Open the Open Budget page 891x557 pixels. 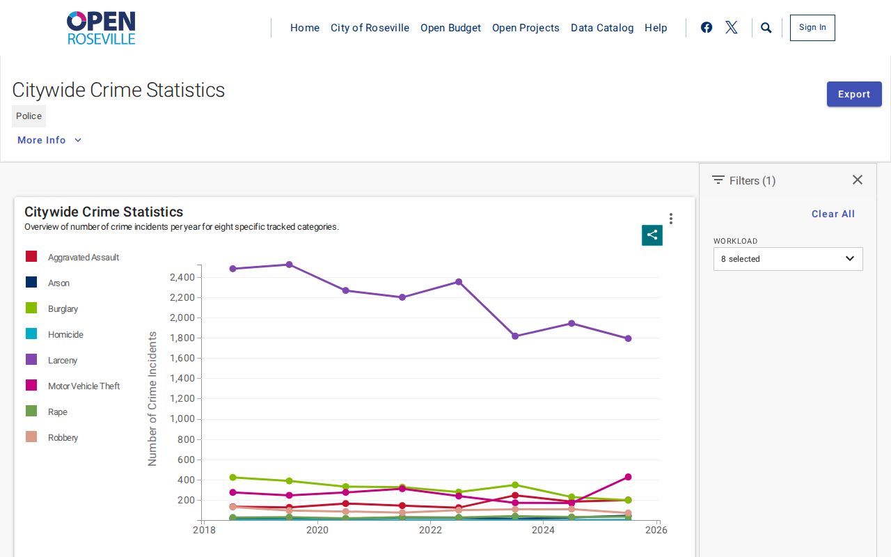coord(450,28)
